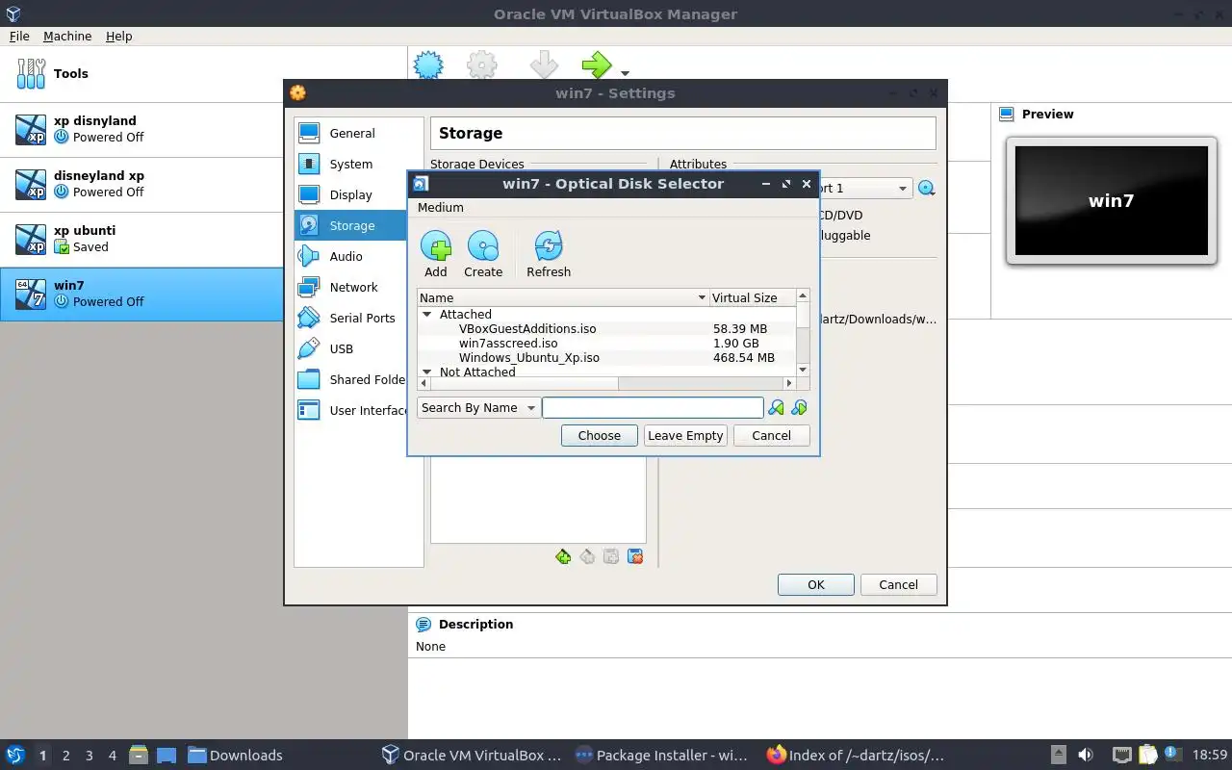Click the volume icon in system tray
Screen dimensions: 1232x770
tap(1086, 755)
